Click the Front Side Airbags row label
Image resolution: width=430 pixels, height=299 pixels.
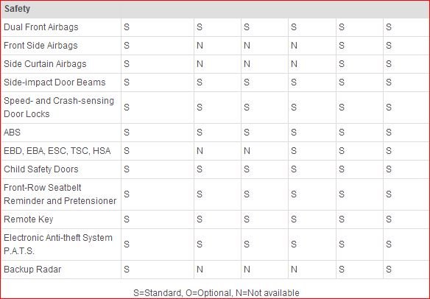pos(40,46)
